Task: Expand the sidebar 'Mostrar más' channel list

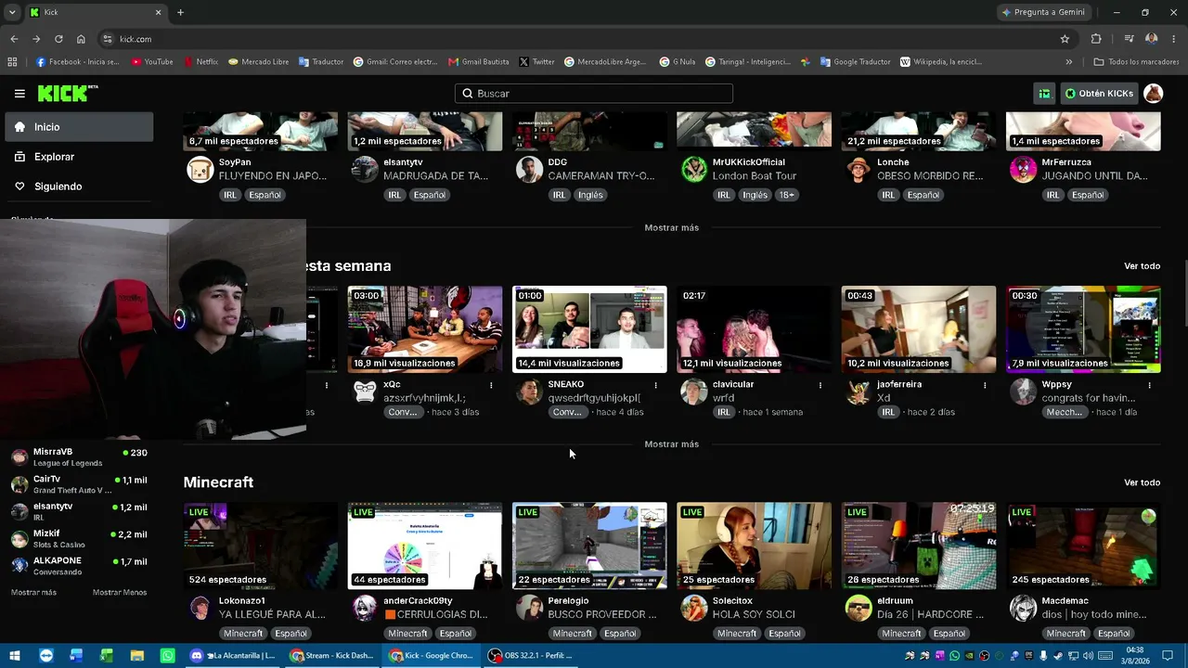Action: [33, 592]
